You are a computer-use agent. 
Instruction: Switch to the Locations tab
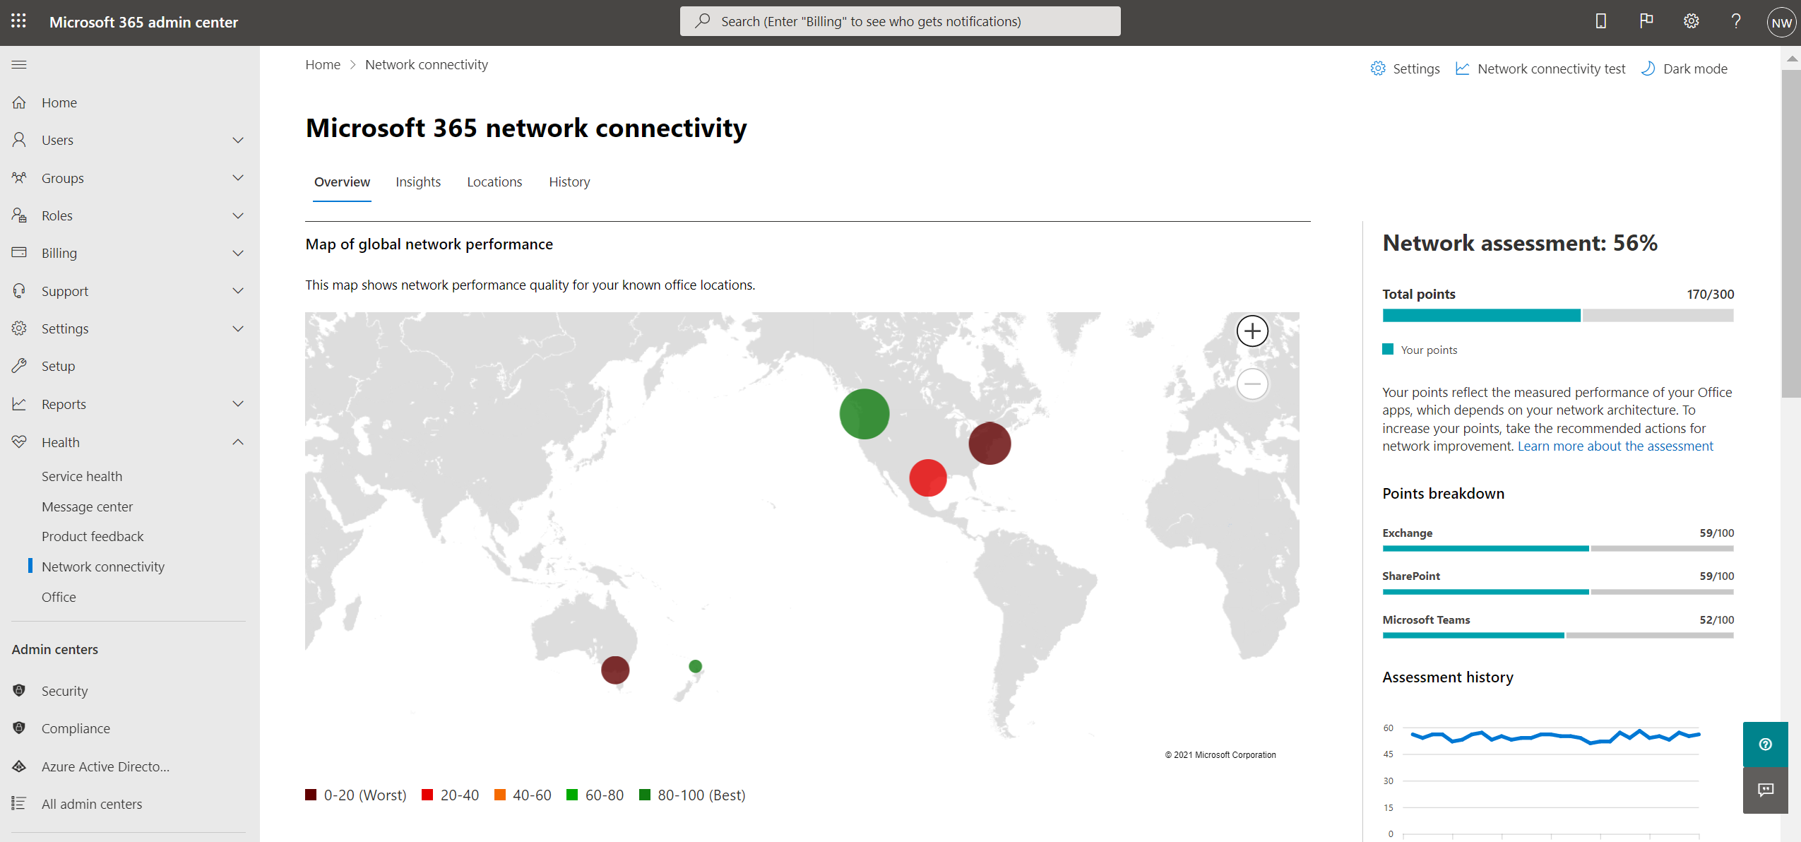tap(494, 180)
